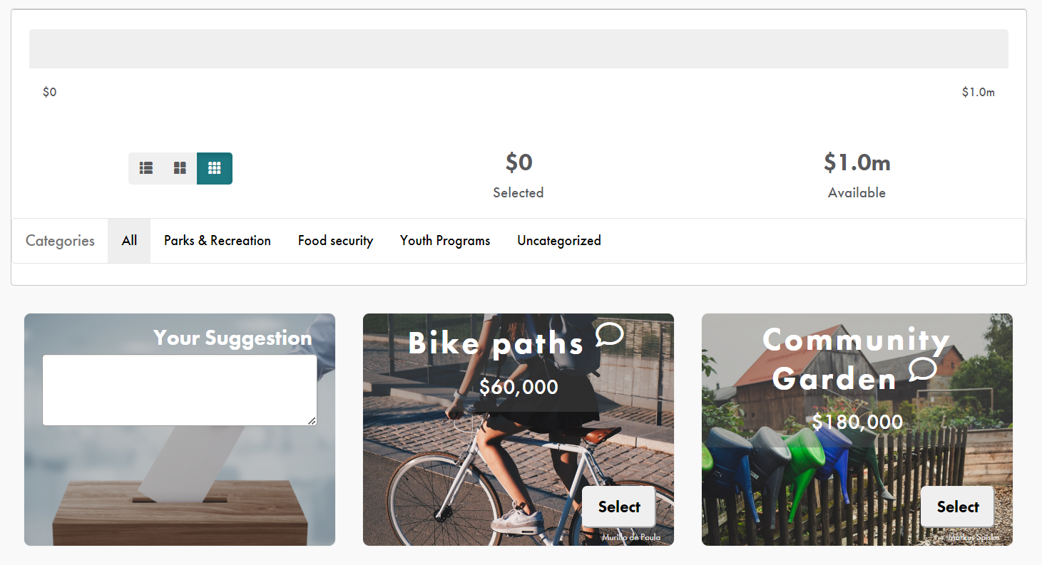Select the three-column grid view icon
The width and height of the screenshot is (1042, 565).
(x=214, y=168)
